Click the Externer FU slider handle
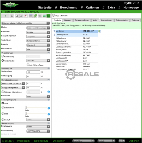The image size is (142, 143). pyautogui.click(x=26, y=107)
